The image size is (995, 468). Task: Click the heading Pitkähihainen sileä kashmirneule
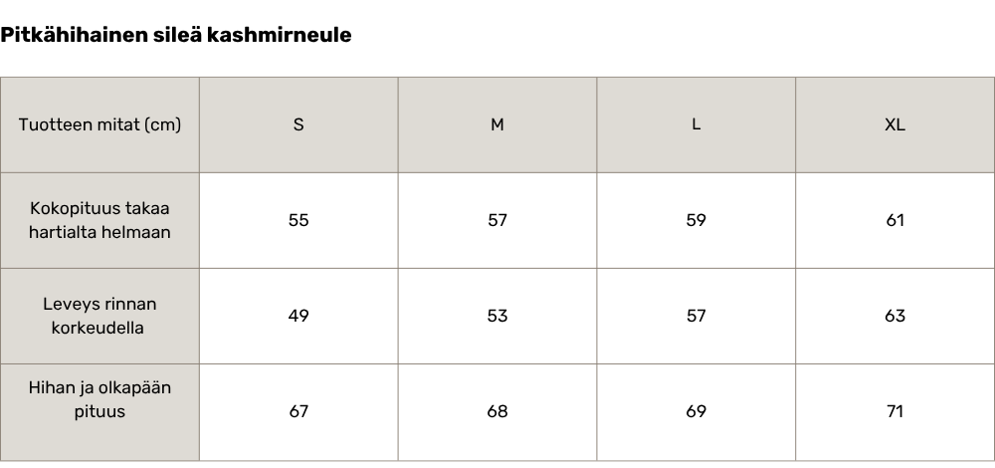tap(176, 35)
